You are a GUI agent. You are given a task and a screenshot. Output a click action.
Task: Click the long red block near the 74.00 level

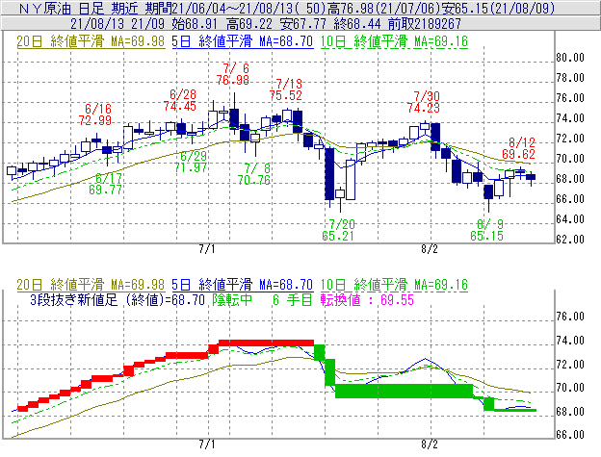click(x=266, y=343)
